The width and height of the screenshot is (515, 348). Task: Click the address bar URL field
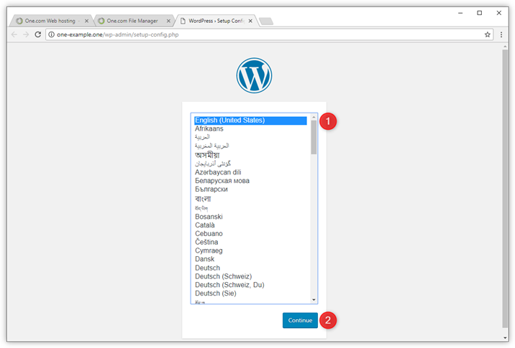point(269,34)
